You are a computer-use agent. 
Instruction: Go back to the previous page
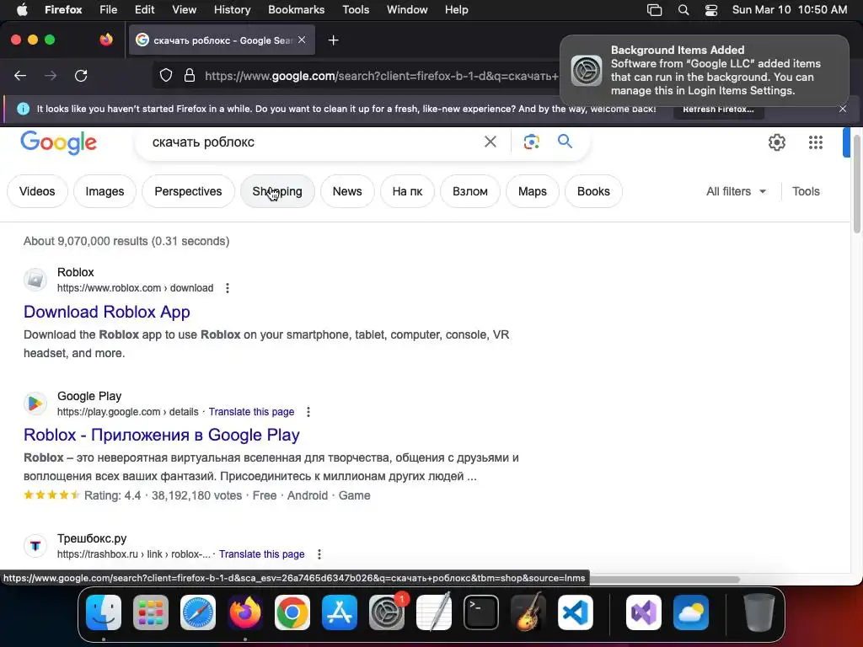pyautogui.click(x=20, y=75)
